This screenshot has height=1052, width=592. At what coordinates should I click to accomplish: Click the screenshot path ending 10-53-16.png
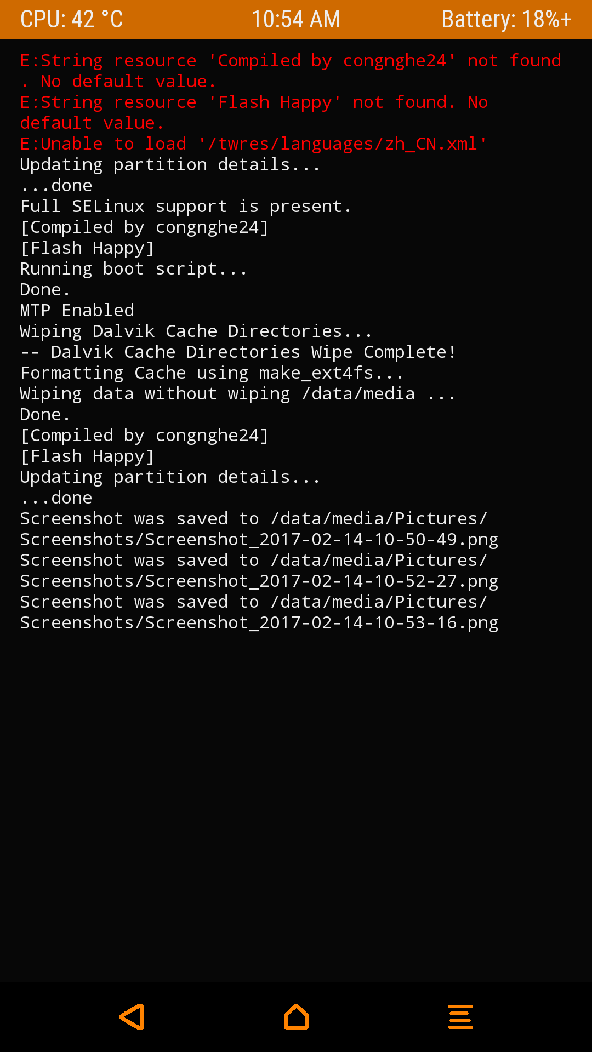pyautogui.click(x=259, y=623)
